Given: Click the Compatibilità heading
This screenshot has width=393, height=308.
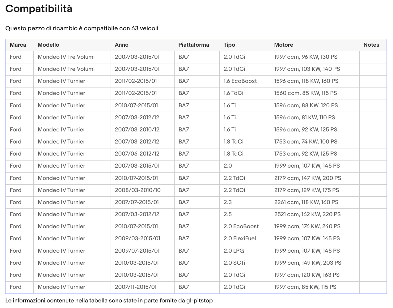Looking at the screenshot, I should (x=39, y=9).
